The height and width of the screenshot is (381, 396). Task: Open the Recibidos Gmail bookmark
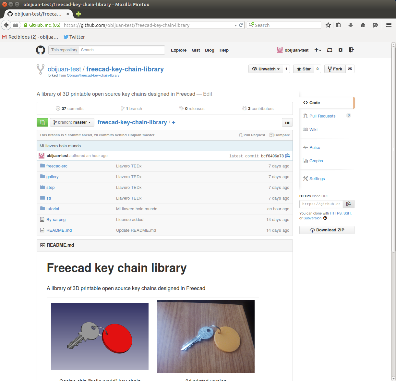click(30, 37)
